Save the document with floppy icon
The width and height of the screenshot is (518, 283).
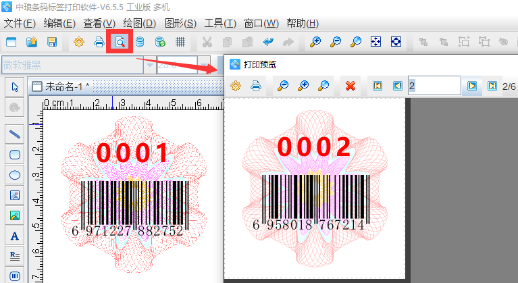click(x=52, y=42)
